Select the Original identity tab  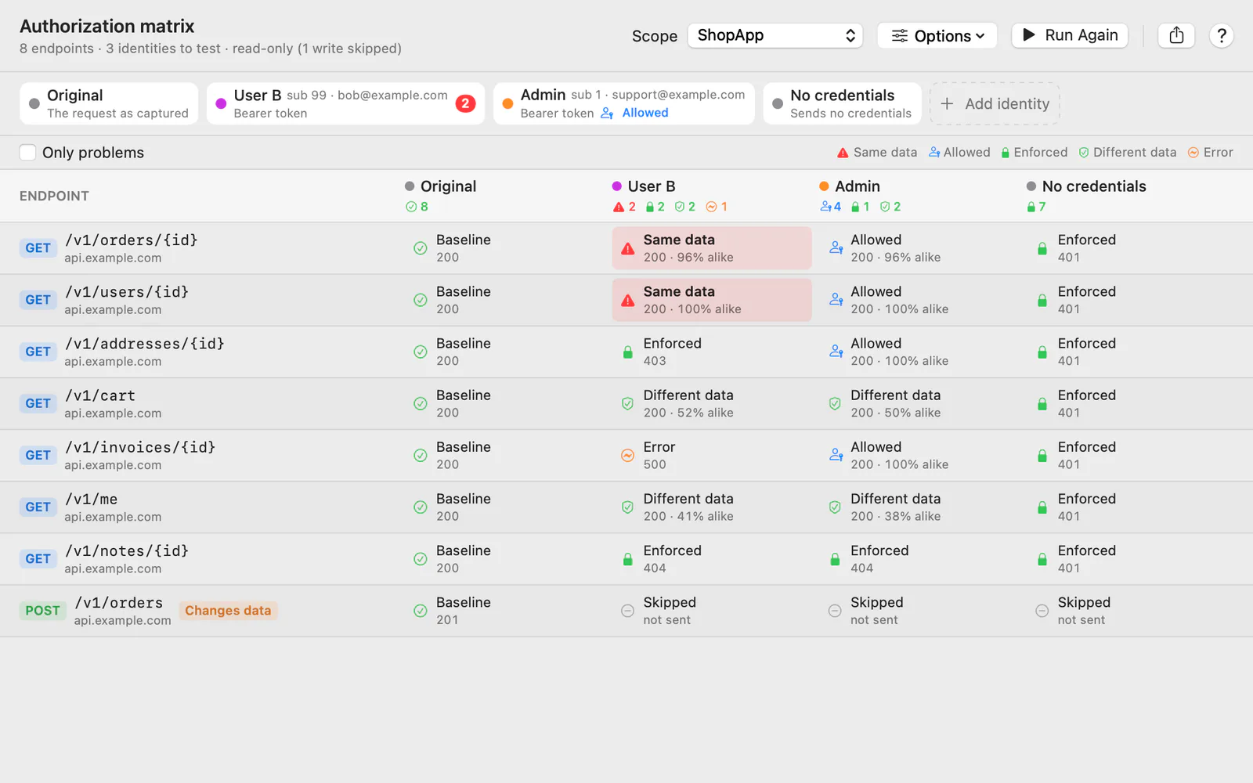[109, 103]
